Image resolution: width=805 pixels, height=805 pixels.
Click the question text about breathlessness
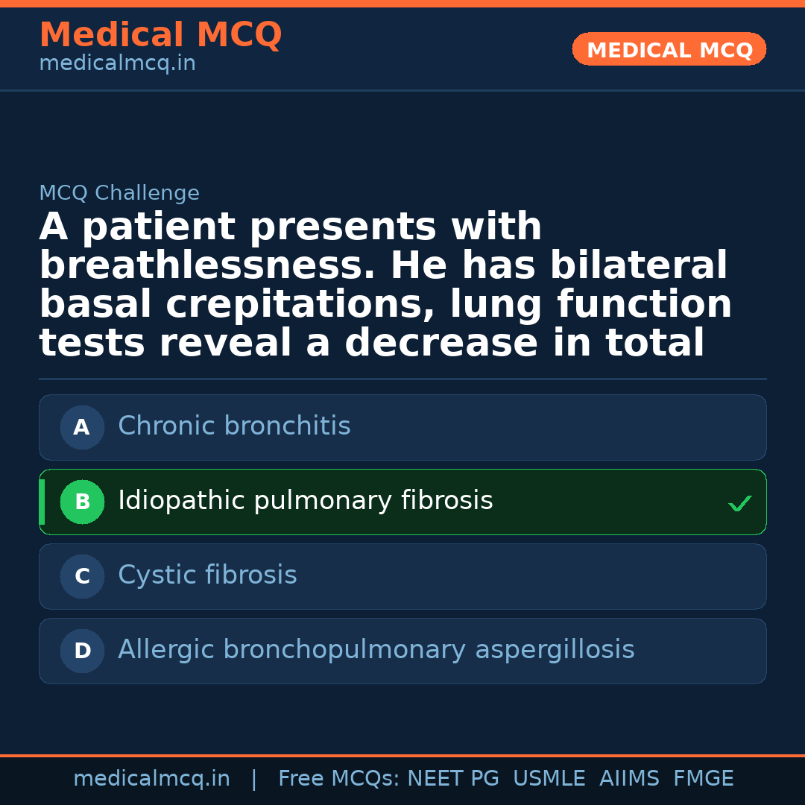tap(385, 285)
